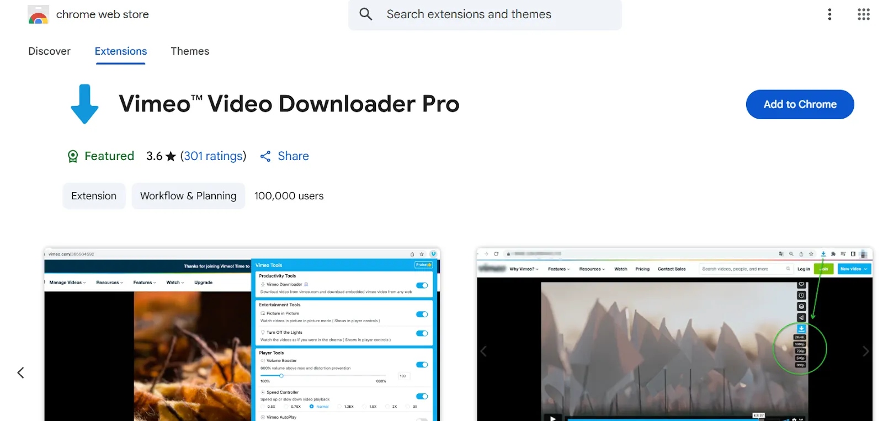
Task: Select the Extensions tab
Action: (x=121, y=51)
